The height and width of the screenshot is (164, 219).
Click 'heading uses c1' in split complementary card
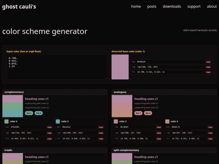146,157
